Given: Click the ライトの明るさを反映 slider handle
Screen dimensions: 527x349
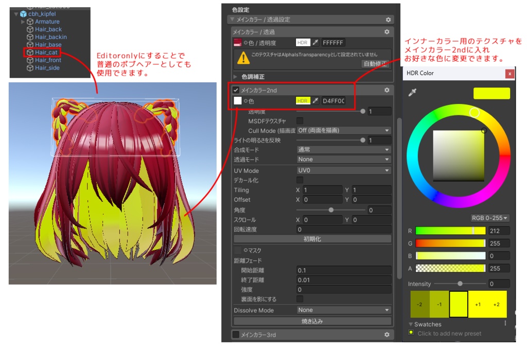Looking at the screenshot, I should point(363,140).
